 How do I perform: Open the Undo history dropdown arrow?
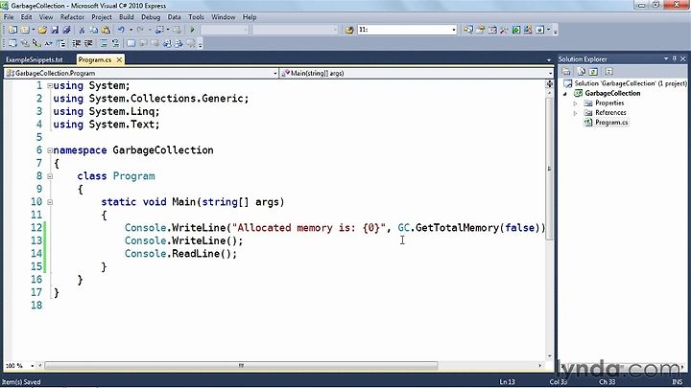coord(131,30)
